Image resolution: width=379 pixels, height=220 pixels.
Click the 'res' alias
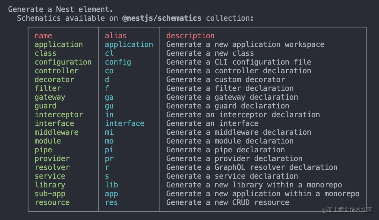pyautogui.click(x=111, y=202)
